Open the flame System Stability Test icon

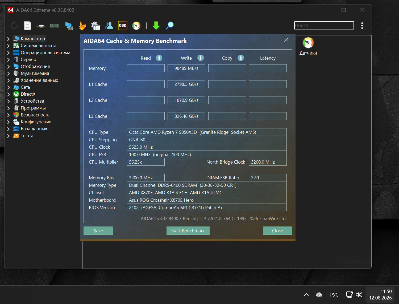[82, 26]
